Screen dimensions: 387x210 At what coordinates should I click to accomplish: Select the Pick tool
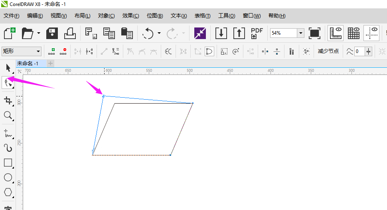[x=8, y=68]
